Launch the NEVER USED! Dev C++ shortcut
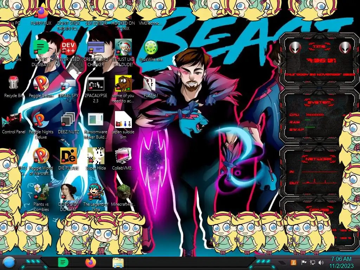The image size is (360, 270). point(69,47)
